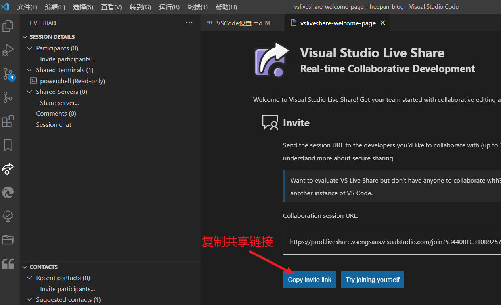Image resolution: width=501 pixels, height=305 pixels.
Task: Open Microsoft Edge tools icon
Action: [8, 193]
